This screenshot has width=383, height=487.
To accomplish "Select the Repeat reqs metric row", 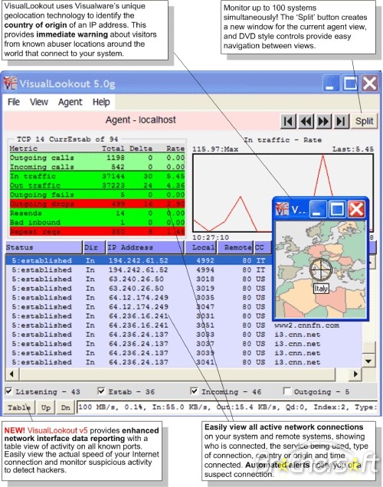I will 97,231.
